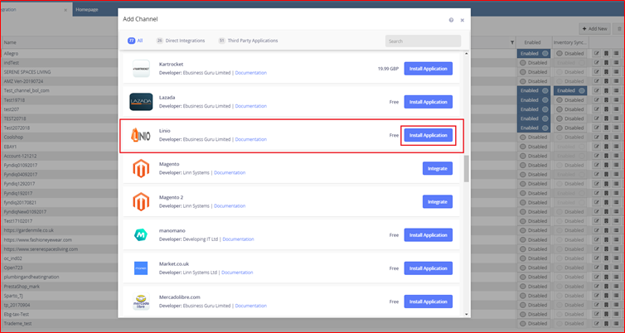Open Documentation link for manomano
This screenshot has width=625, height=333.
(238, 239)
